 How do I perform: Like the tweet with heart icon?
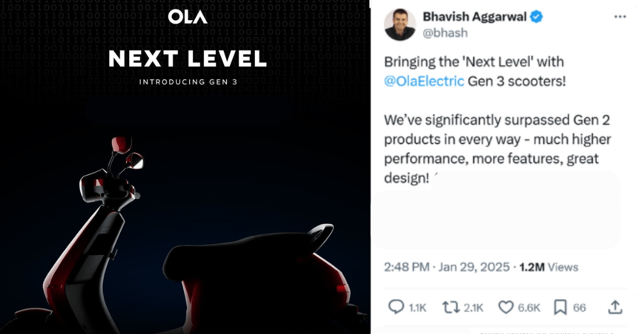coord(506,306)
